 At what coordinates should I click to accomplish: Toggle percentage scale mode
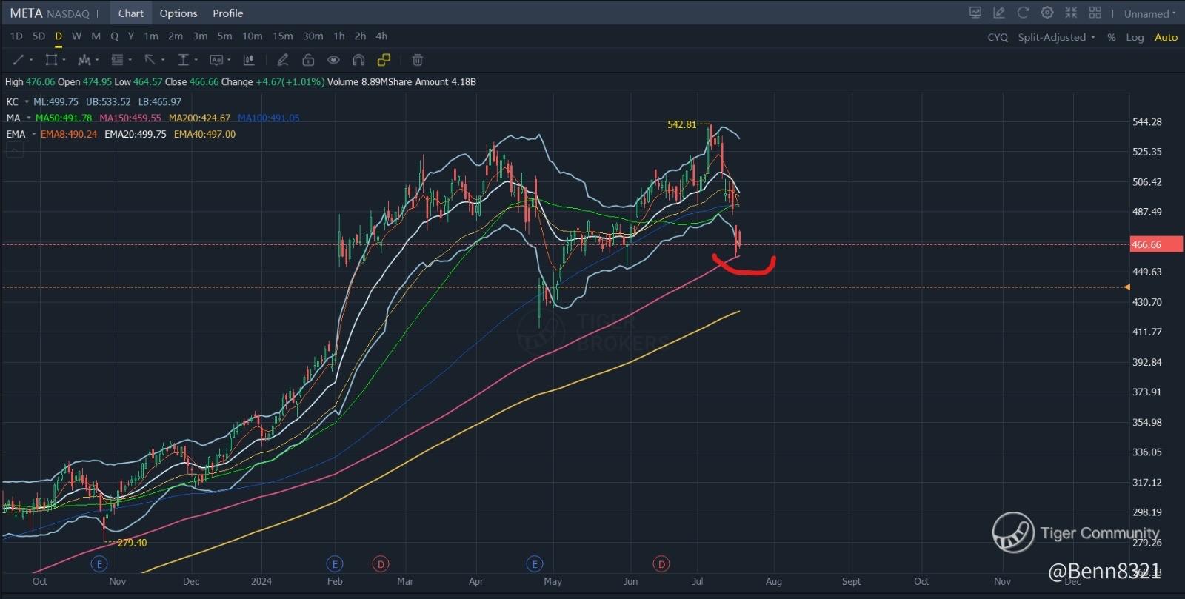1112,37
